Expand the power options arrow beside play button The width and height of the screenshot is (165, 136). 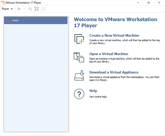[x=24, y=9]
